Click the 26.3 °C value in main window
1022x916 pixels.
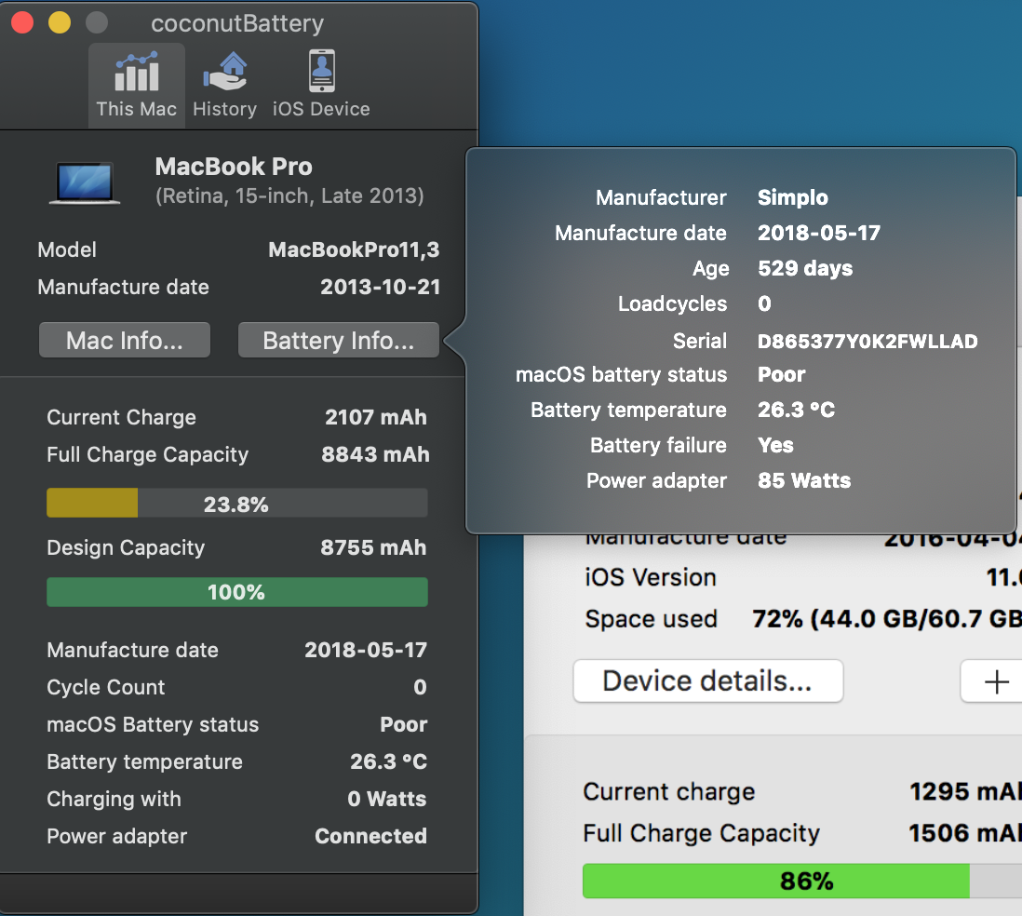388,761
